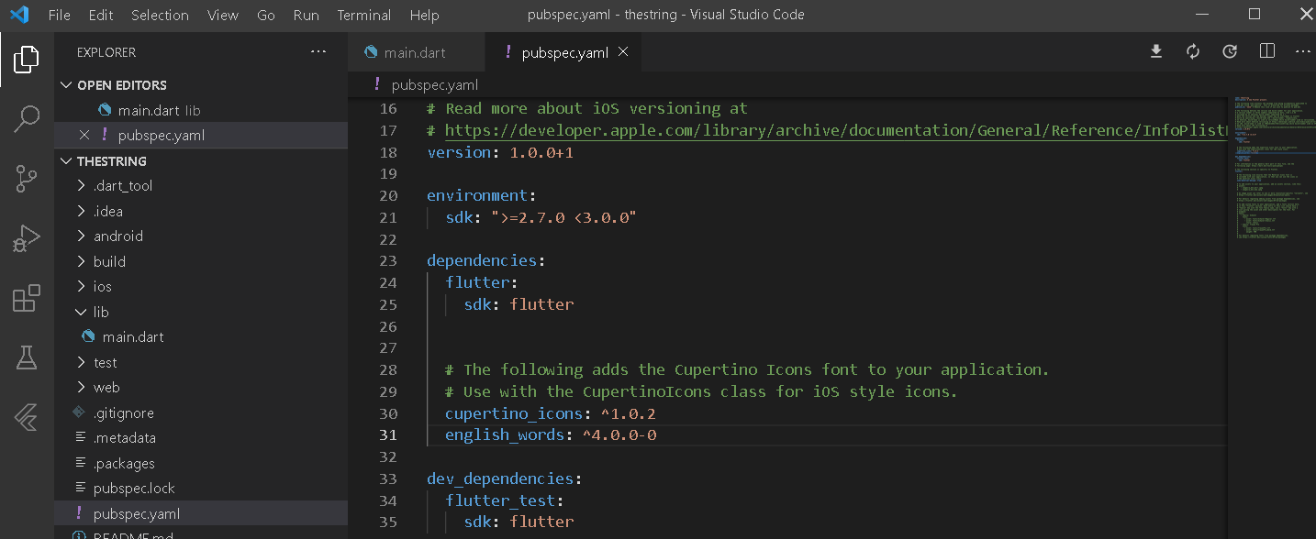Click the Upgrade Packages refresh icon
Screen dimensions: 1316x539
coord(1193,51)
